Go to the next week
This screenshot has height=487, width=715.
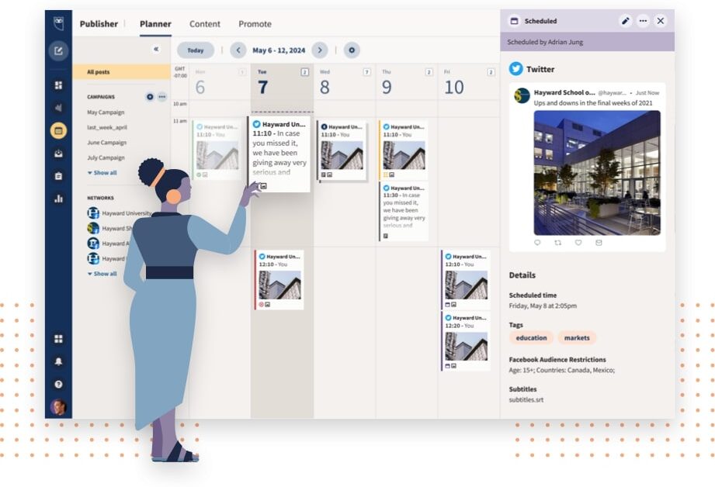point(320,50)
